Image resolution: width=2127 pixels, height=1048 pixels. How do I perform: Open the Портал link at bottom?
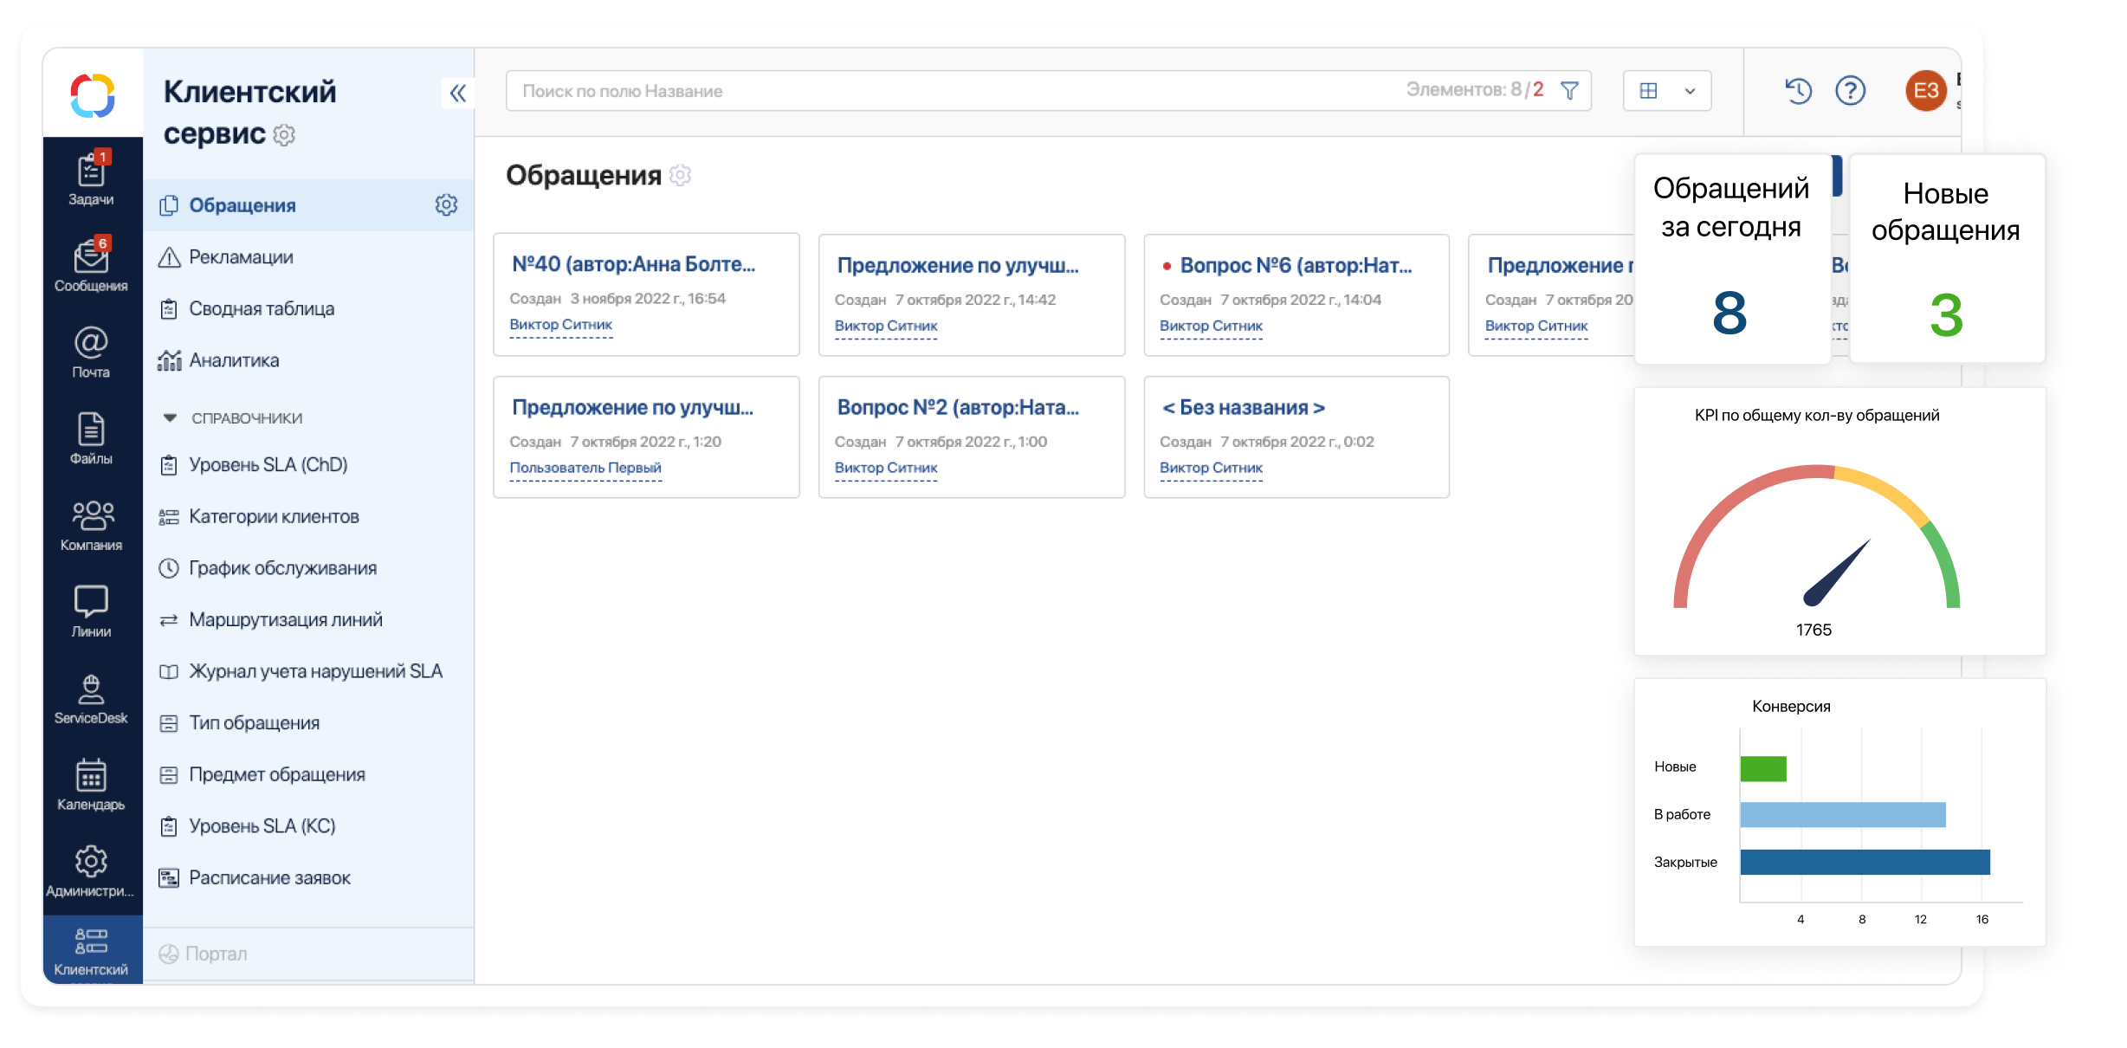coord(216,954)
